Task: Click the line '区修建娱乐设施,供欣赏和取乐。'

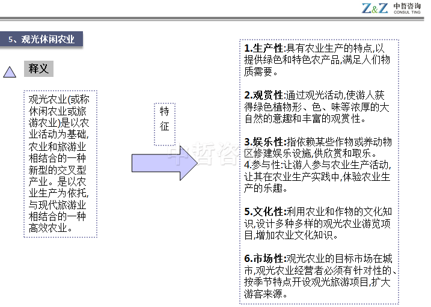Action: 310,154
